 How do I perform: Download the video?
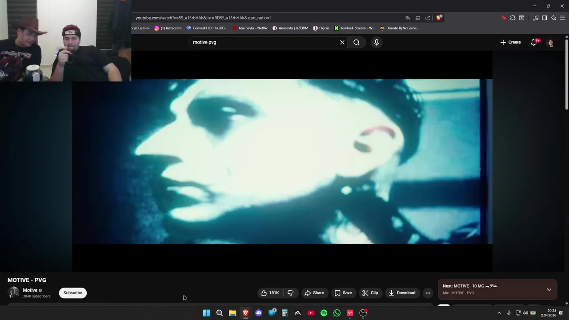402,293
